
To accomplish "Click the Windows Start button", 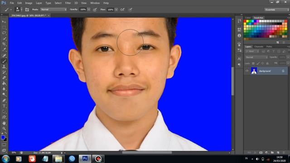I will tap(5, 159).
